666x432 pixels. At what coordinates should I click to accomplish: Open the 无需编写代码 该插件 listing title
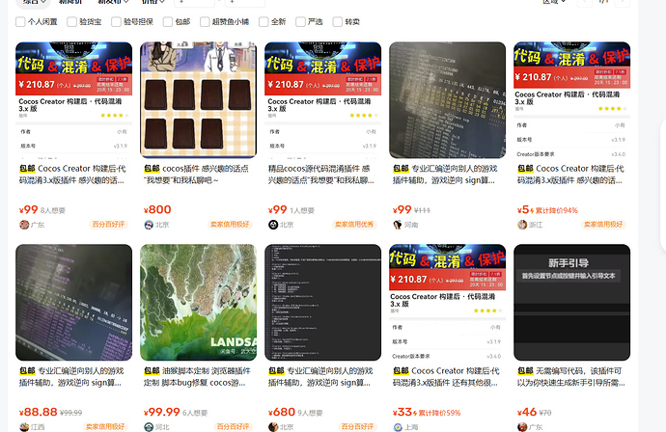[x=570, y=377]
